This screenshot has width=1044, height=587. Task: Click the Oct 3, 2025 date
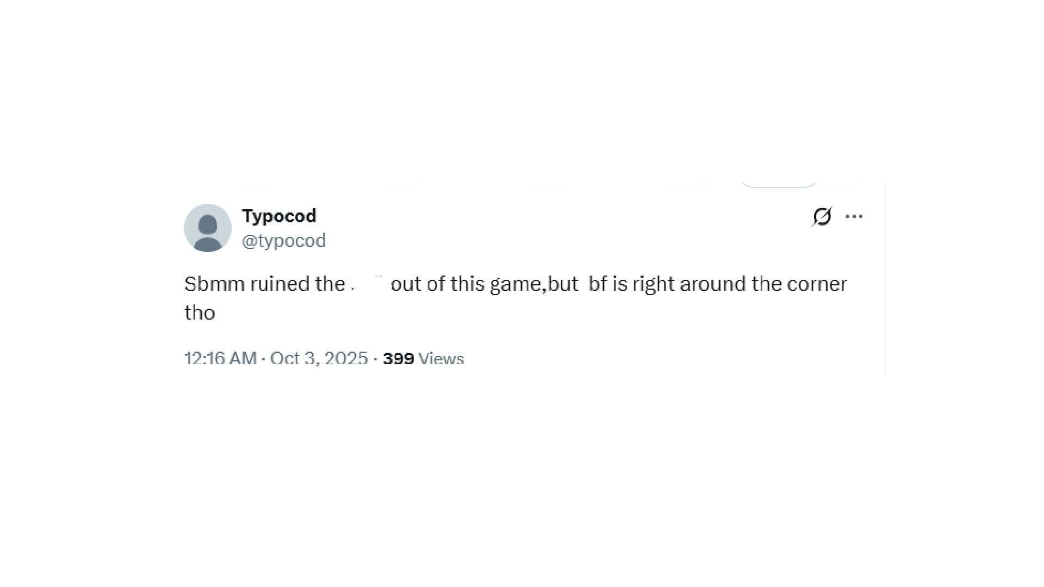tap(319, 358)
